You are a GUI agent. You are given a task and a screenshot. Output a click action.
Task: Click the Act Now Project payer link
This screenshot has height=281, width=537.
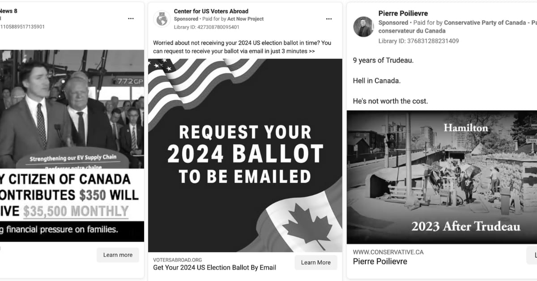click(245, 19)
